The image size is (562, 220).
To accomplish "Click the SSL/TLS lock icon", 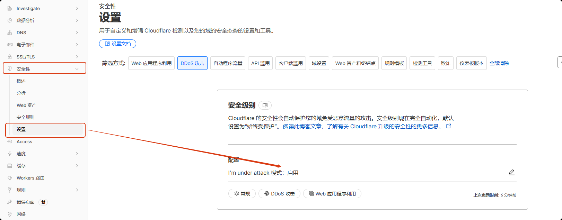I will point(10,57).
